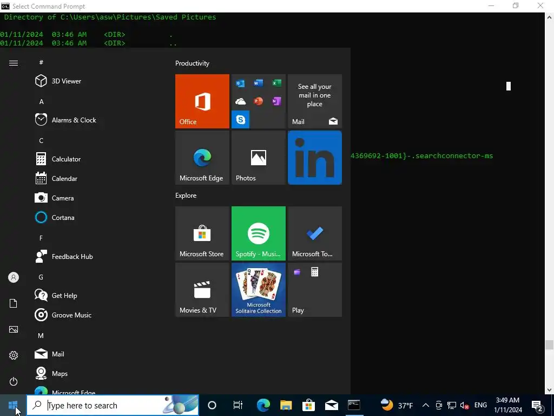
Task: Open Edge from the taskbar
Action: [263, 405]
